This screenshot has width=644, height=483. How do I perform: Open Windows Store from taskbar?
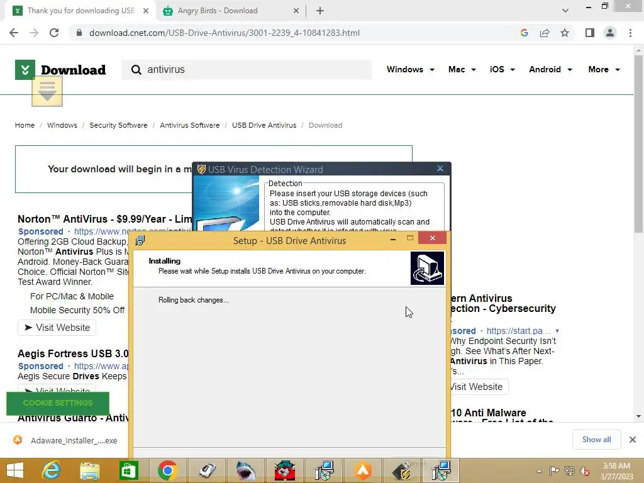pos(128,470)
